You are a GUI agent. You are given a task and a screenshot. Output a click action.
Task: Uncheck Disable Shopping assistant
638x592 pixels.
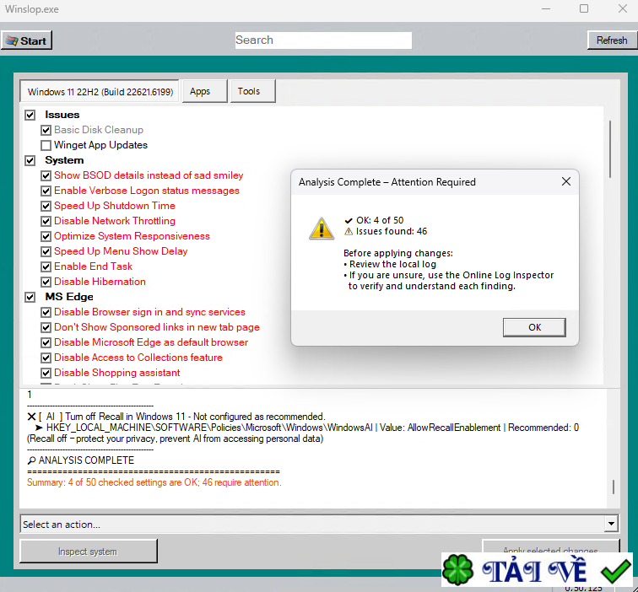click(46, 373)
